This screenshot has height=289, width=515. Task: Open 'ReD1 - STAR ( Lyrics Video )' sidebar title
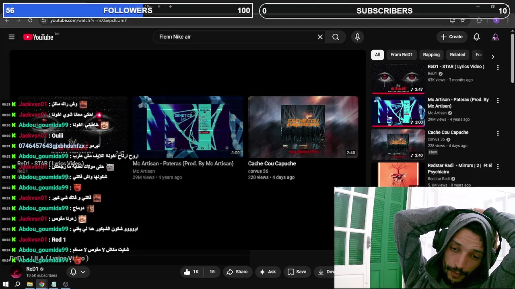click(456, 67)
